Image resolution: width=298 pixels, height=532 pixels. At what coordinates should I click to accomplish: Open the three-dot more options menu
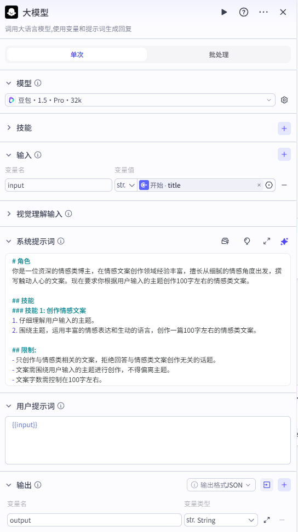point(263,12)
